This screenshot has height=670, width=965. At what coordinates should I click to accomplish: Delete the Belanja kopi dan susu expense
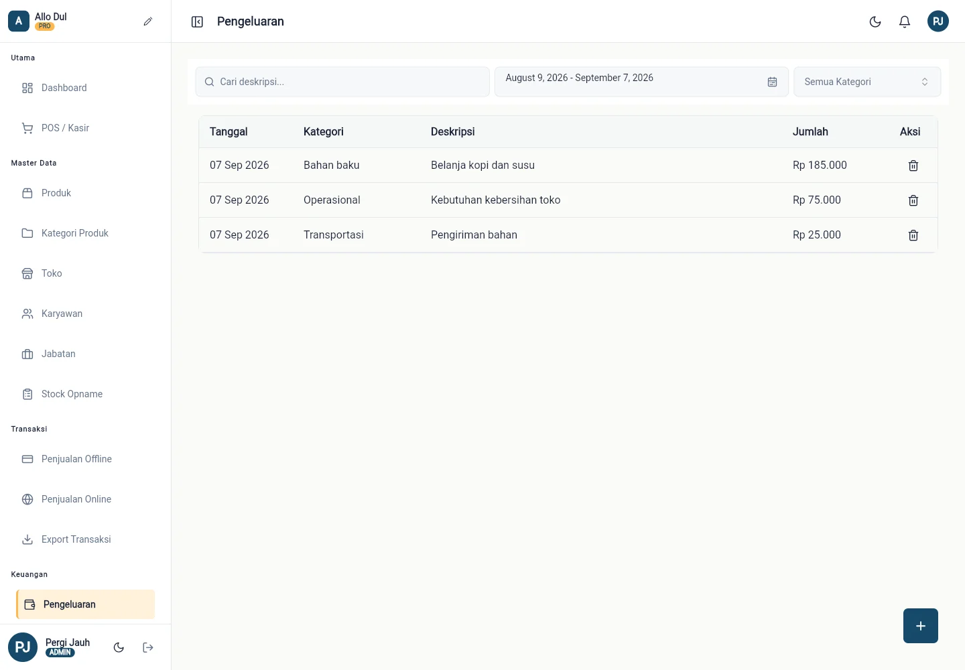(913, 165)
